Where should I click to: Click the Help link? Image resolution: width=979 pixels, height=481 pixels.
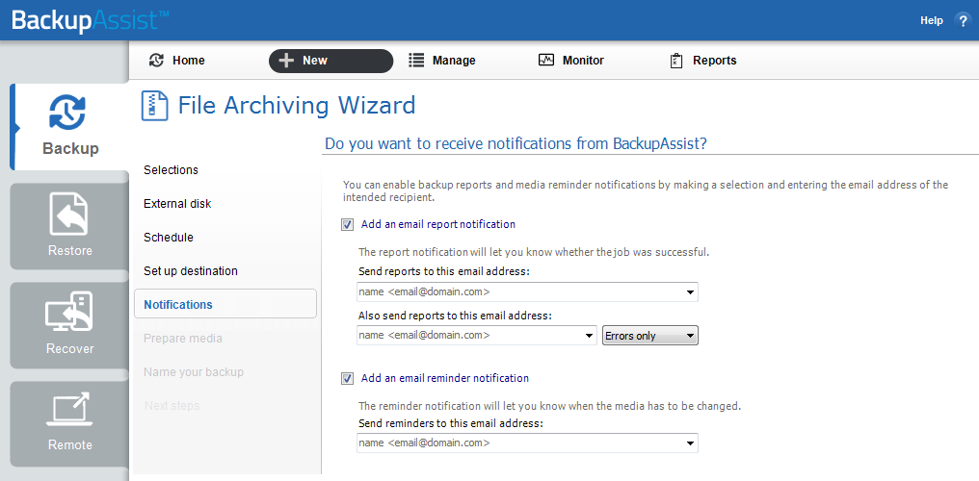932,20
